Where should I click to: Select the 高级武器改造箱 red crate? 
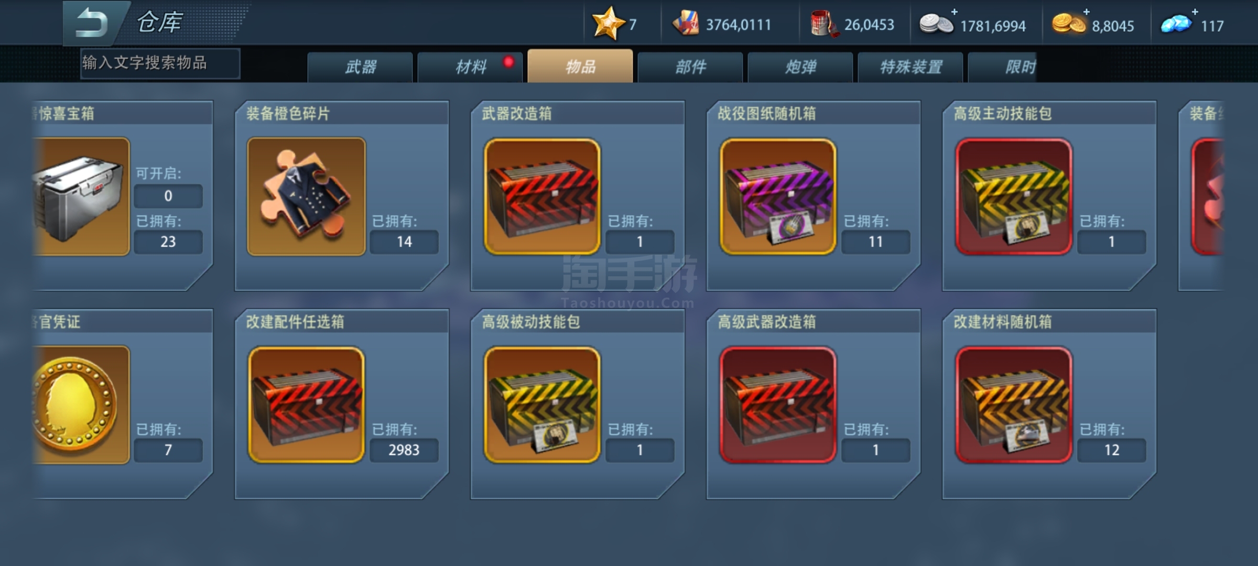pos(778,405)
